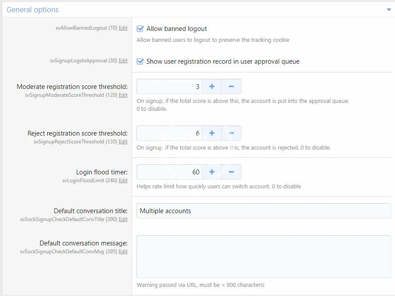Viewport: 395px width, 296px height.
Task: Edit the svAllowBannedLogout option
Action: (x=123, y=28)
